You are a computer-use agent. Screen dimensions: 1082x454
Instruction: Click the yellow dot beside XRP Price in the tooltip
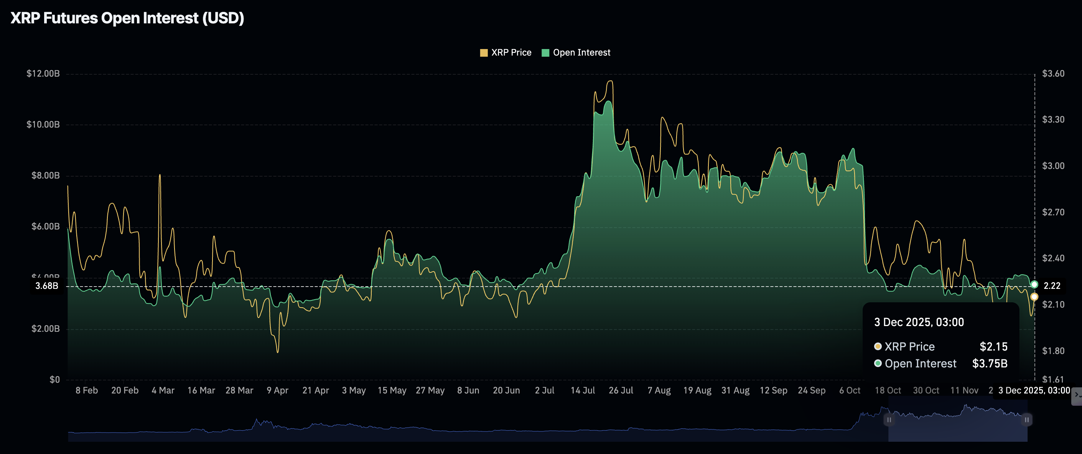pyautogui.click(x=878, y=347)
